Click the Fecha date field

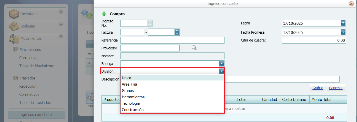(311, 23)
